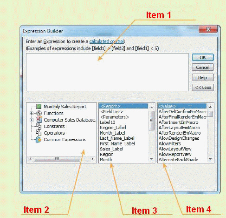Select Sales_Label in the list

click(123, 149)
